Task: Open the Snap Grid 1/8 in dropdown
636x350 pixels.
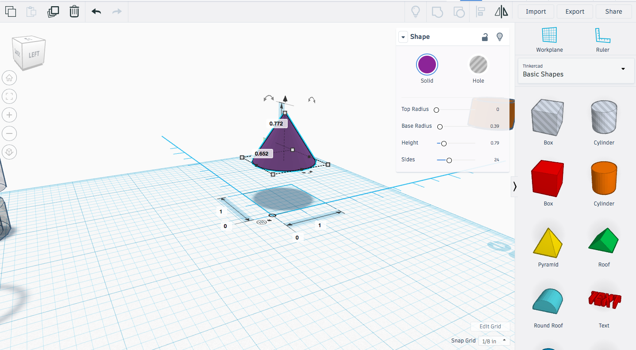Action: pos(494,341)
